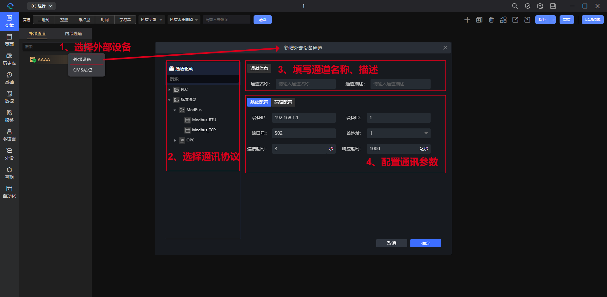Choose CMS站点 from the context menu

[86, 70]
